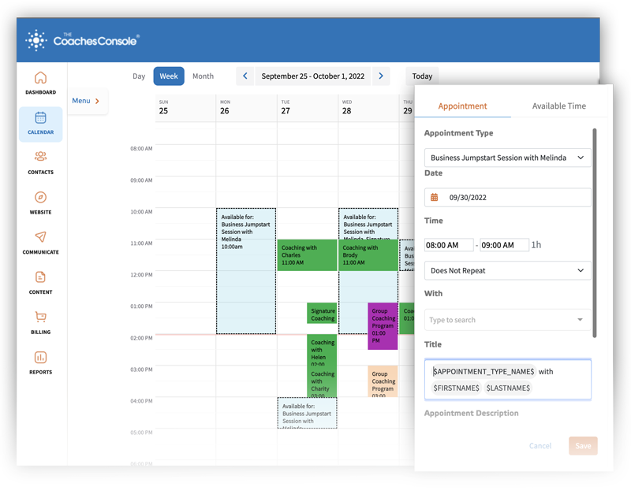The height and width of the screenshot is (494, 631).
Task: Open Coaching with Brody appointment
Action: [x=368, y=254]
